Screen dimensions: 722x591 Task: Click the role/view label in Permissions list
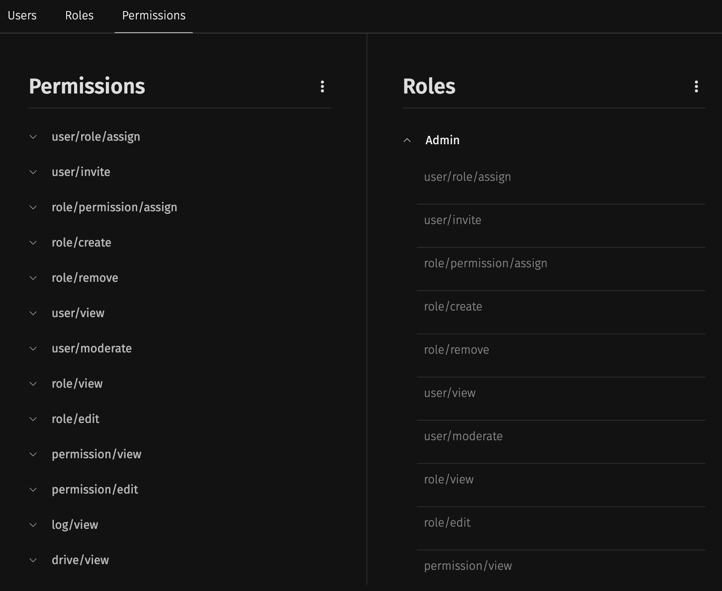tap(77, 384)
